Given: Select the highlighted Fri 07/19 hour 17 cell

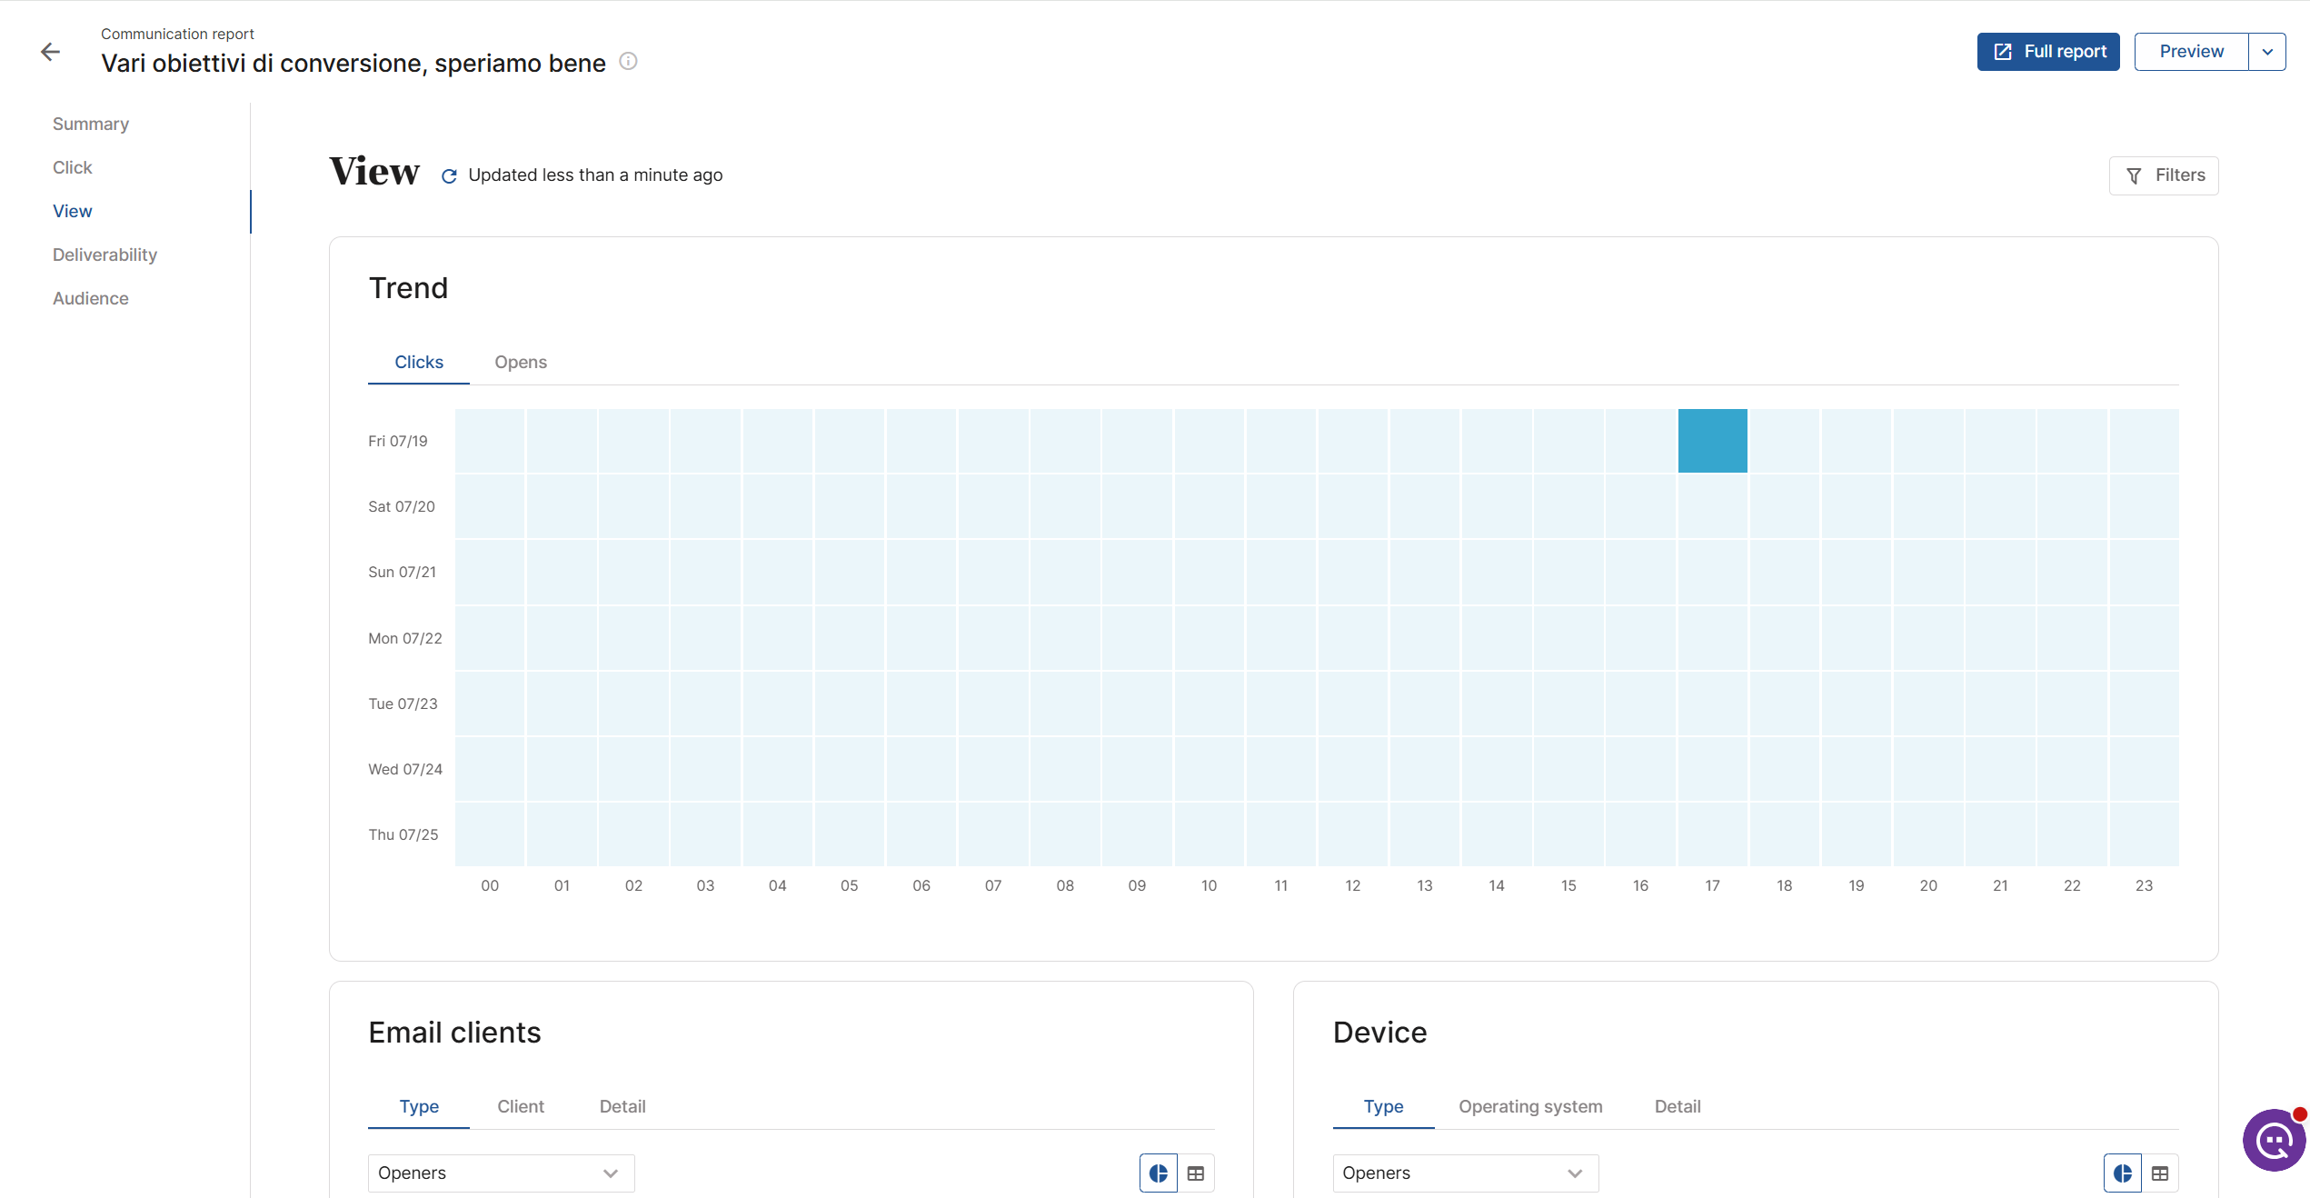Looking at the screenshot, I should pos(1712,441).
